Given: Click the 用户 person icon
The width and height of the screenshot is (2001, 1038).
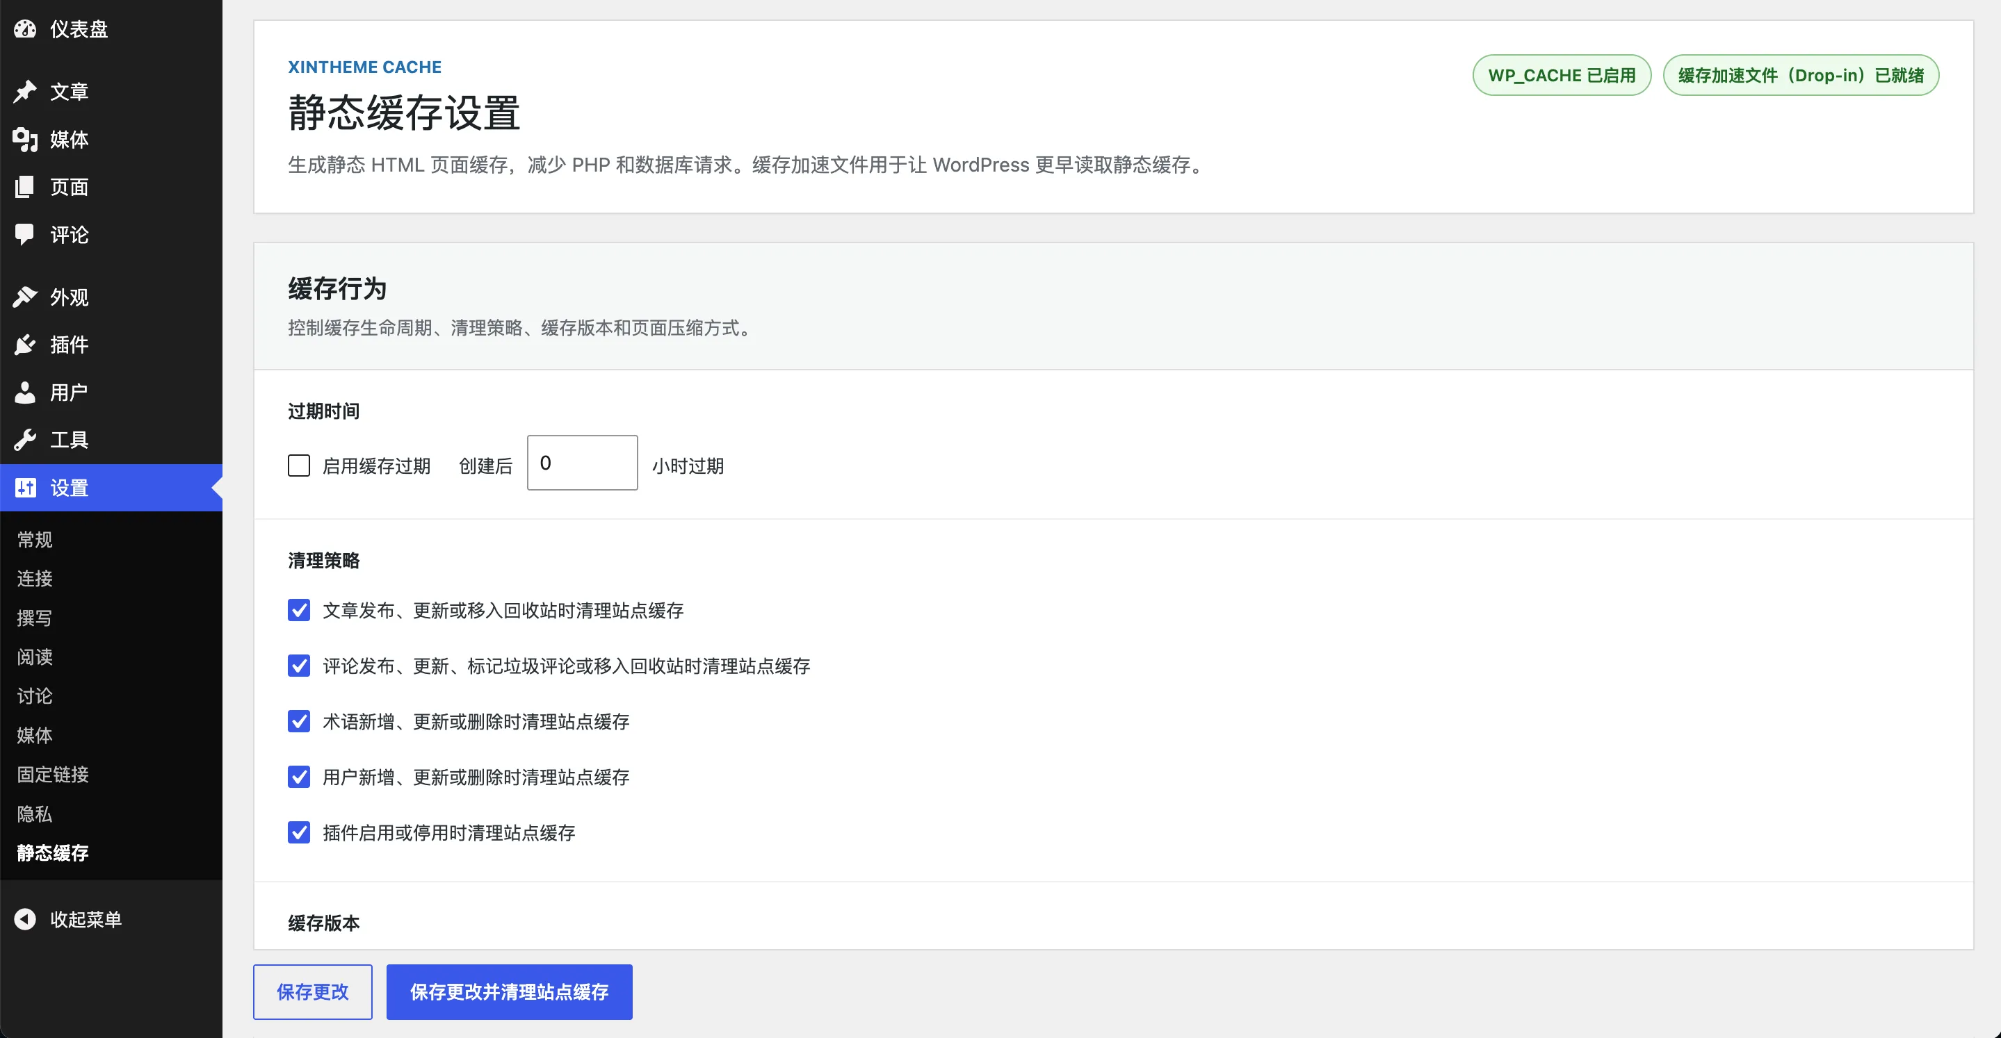Looking at the screenshot, I should 25,393.
